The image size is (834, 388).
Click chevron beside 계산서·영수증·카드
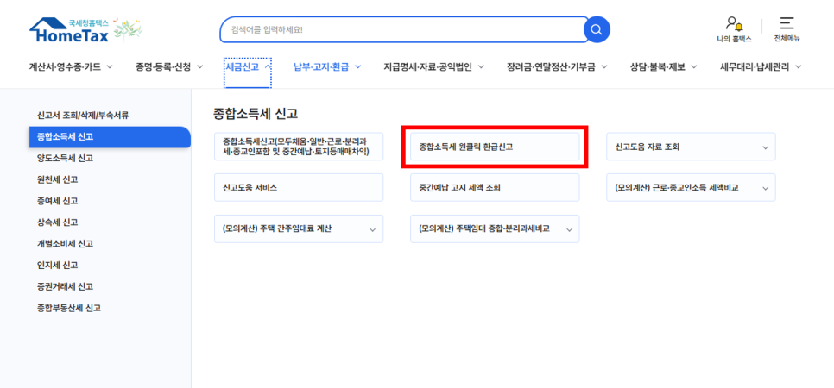point(110,67)
